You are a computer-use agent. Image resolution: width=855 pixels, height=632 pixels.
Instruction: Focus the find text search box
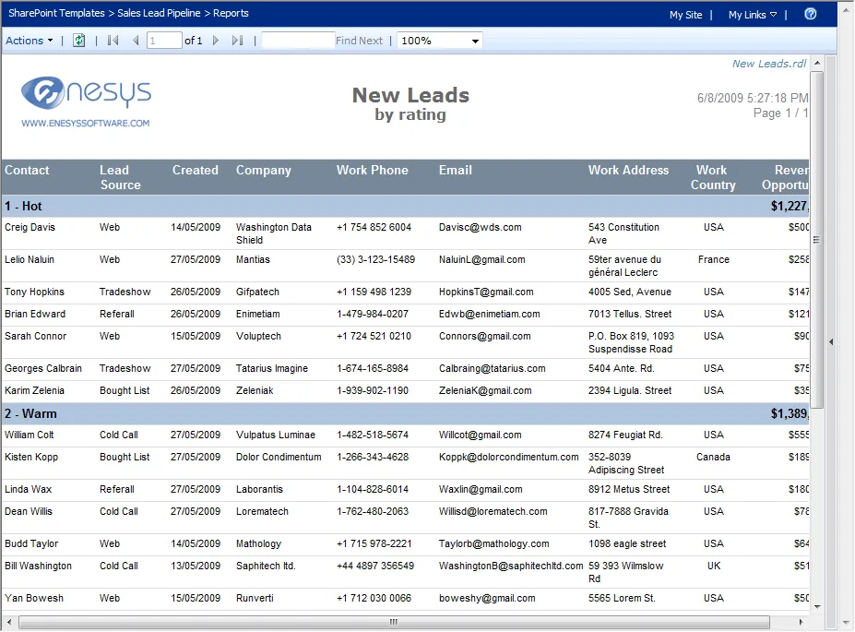coord(298,41)
